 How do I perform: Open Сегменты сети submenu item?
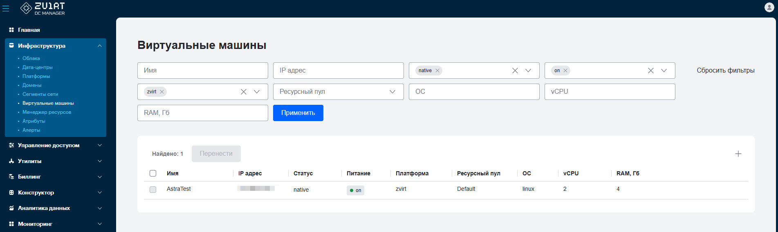coord(40,94)
